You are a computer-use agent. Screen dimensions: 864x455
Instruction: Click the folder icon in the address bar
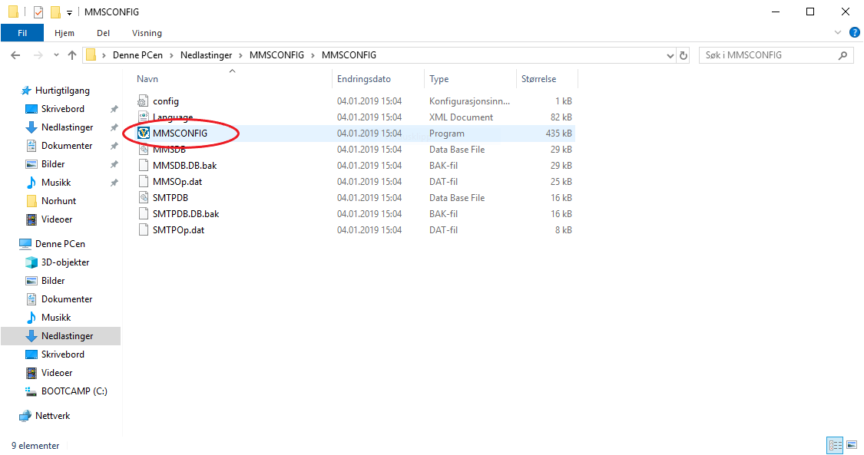point(91,55)
